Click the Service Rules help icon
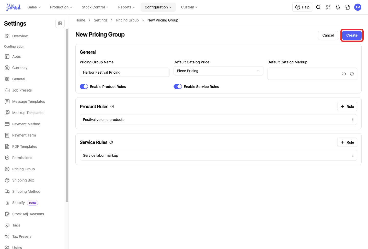Viewport: 368px width, 249px height. point(111,142)
